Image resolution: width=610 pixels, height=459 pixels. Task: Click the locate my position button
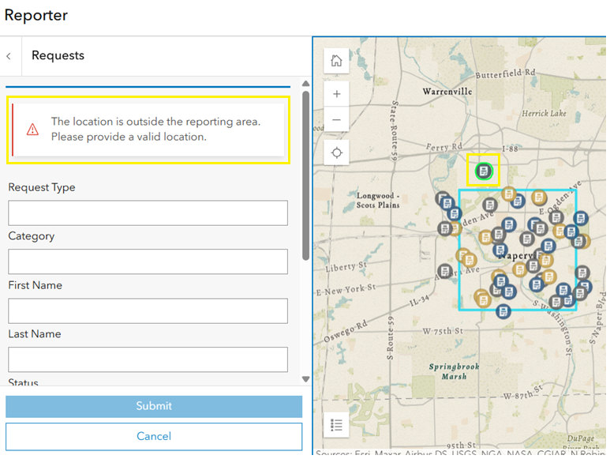(336, 152)
